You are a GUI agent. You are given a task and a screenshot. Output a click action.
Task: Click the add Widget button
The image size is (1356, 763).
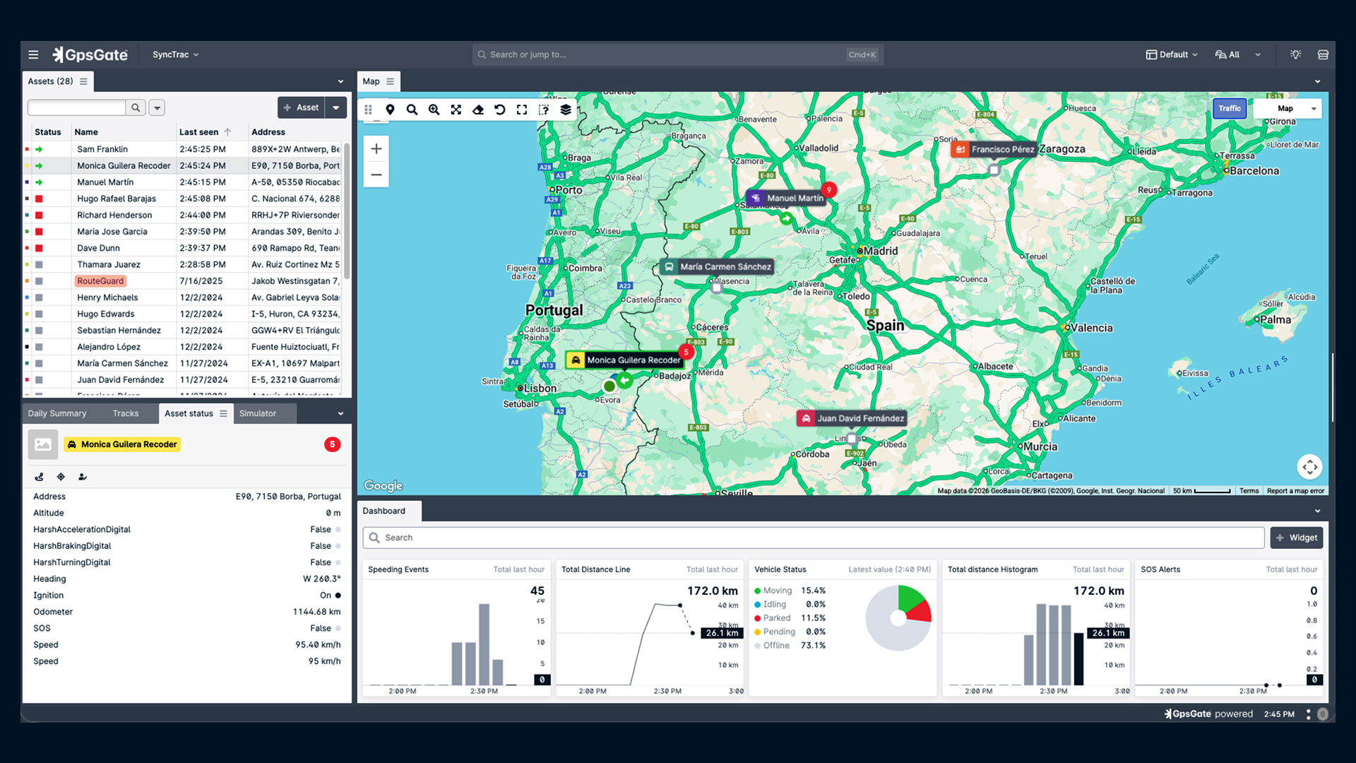coord(1296,538)
